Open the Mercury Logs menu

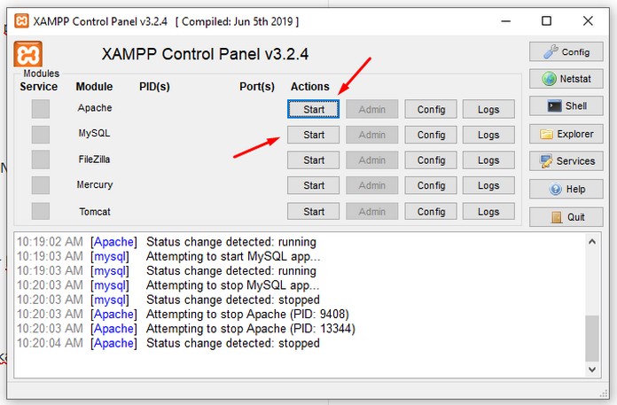point(488,185)
